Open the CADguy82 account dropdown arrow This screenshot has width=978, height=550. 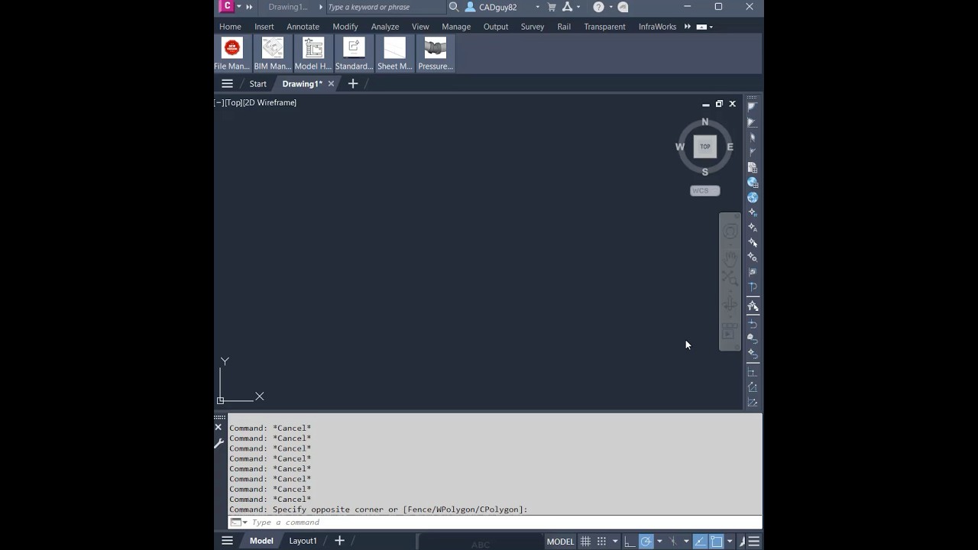(538, 7)
